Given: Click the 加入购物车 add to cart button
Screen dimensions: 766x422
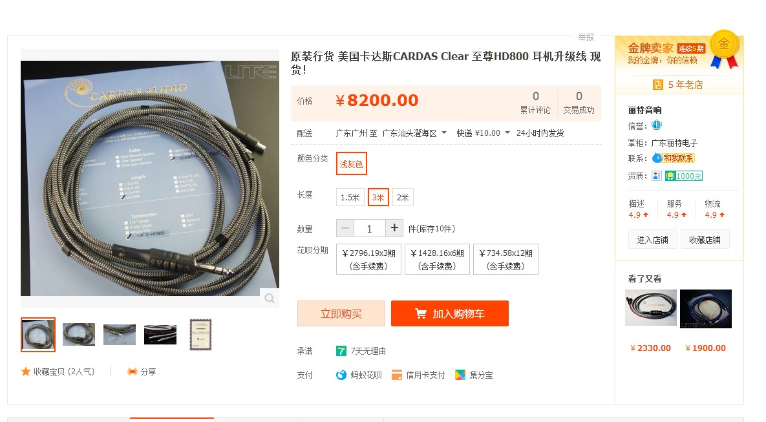Looking at the screenshot, I should click(x=450, y=313).
